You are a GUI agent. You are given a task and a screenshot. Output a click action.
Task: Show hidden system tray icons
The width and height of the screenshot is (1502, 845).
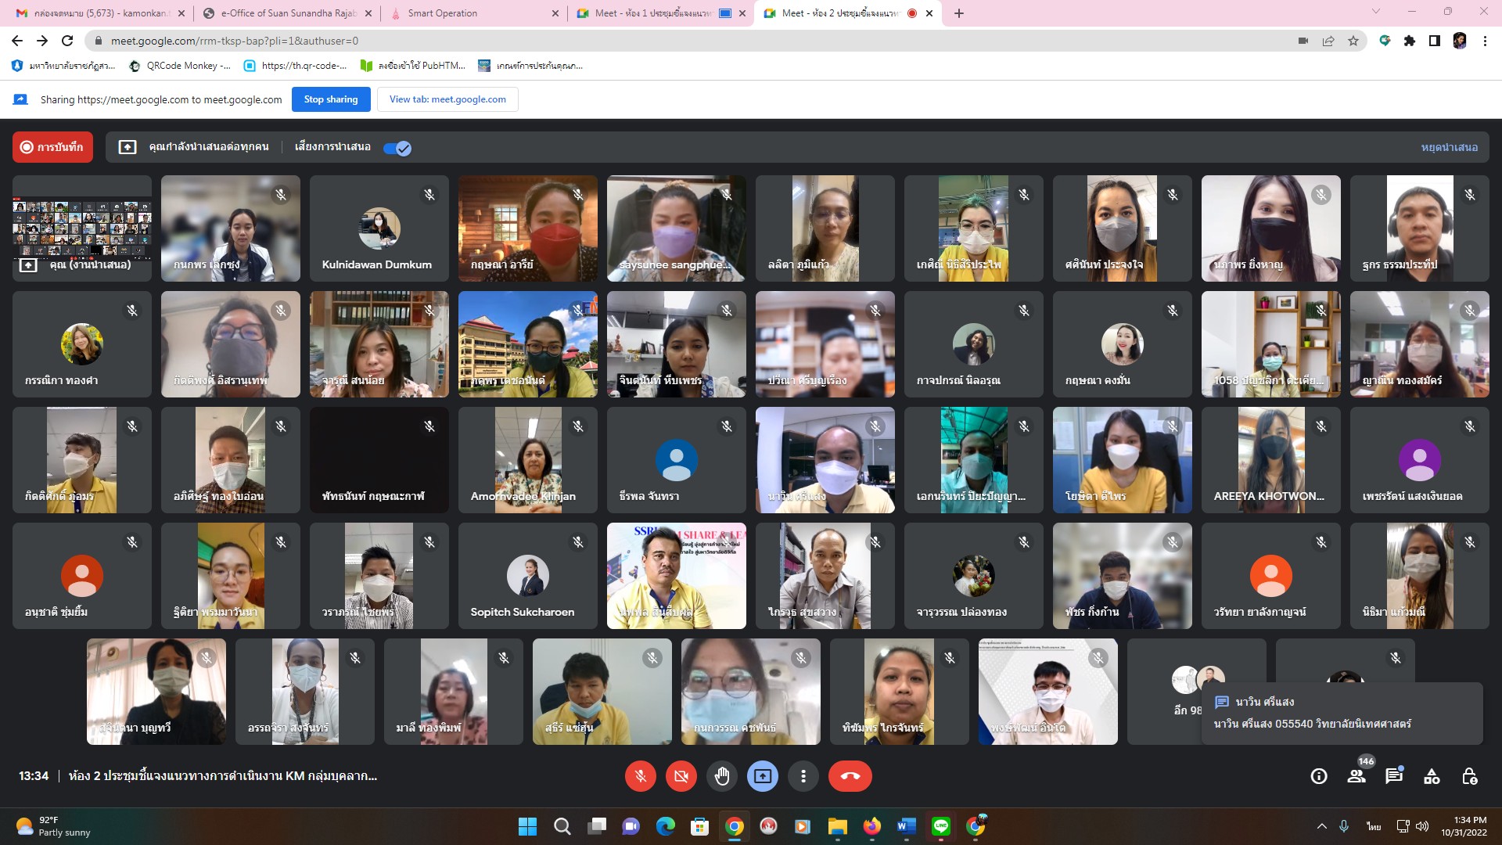[1321, 826]
